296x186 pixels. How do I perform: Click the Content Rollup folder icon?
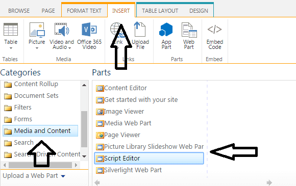point(8,85)
